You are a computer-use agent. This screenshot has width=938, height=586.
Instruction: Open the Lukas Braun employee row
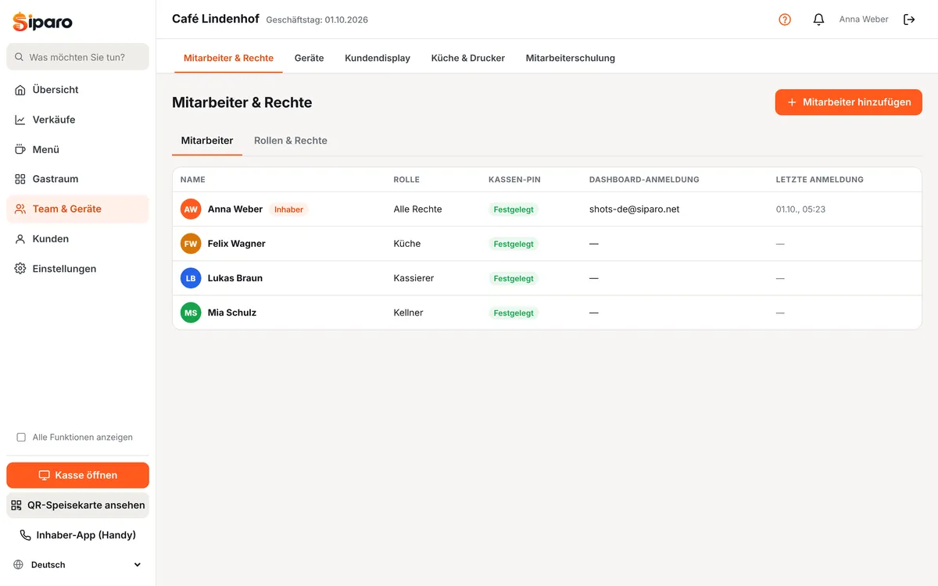[x=547, y=278]
